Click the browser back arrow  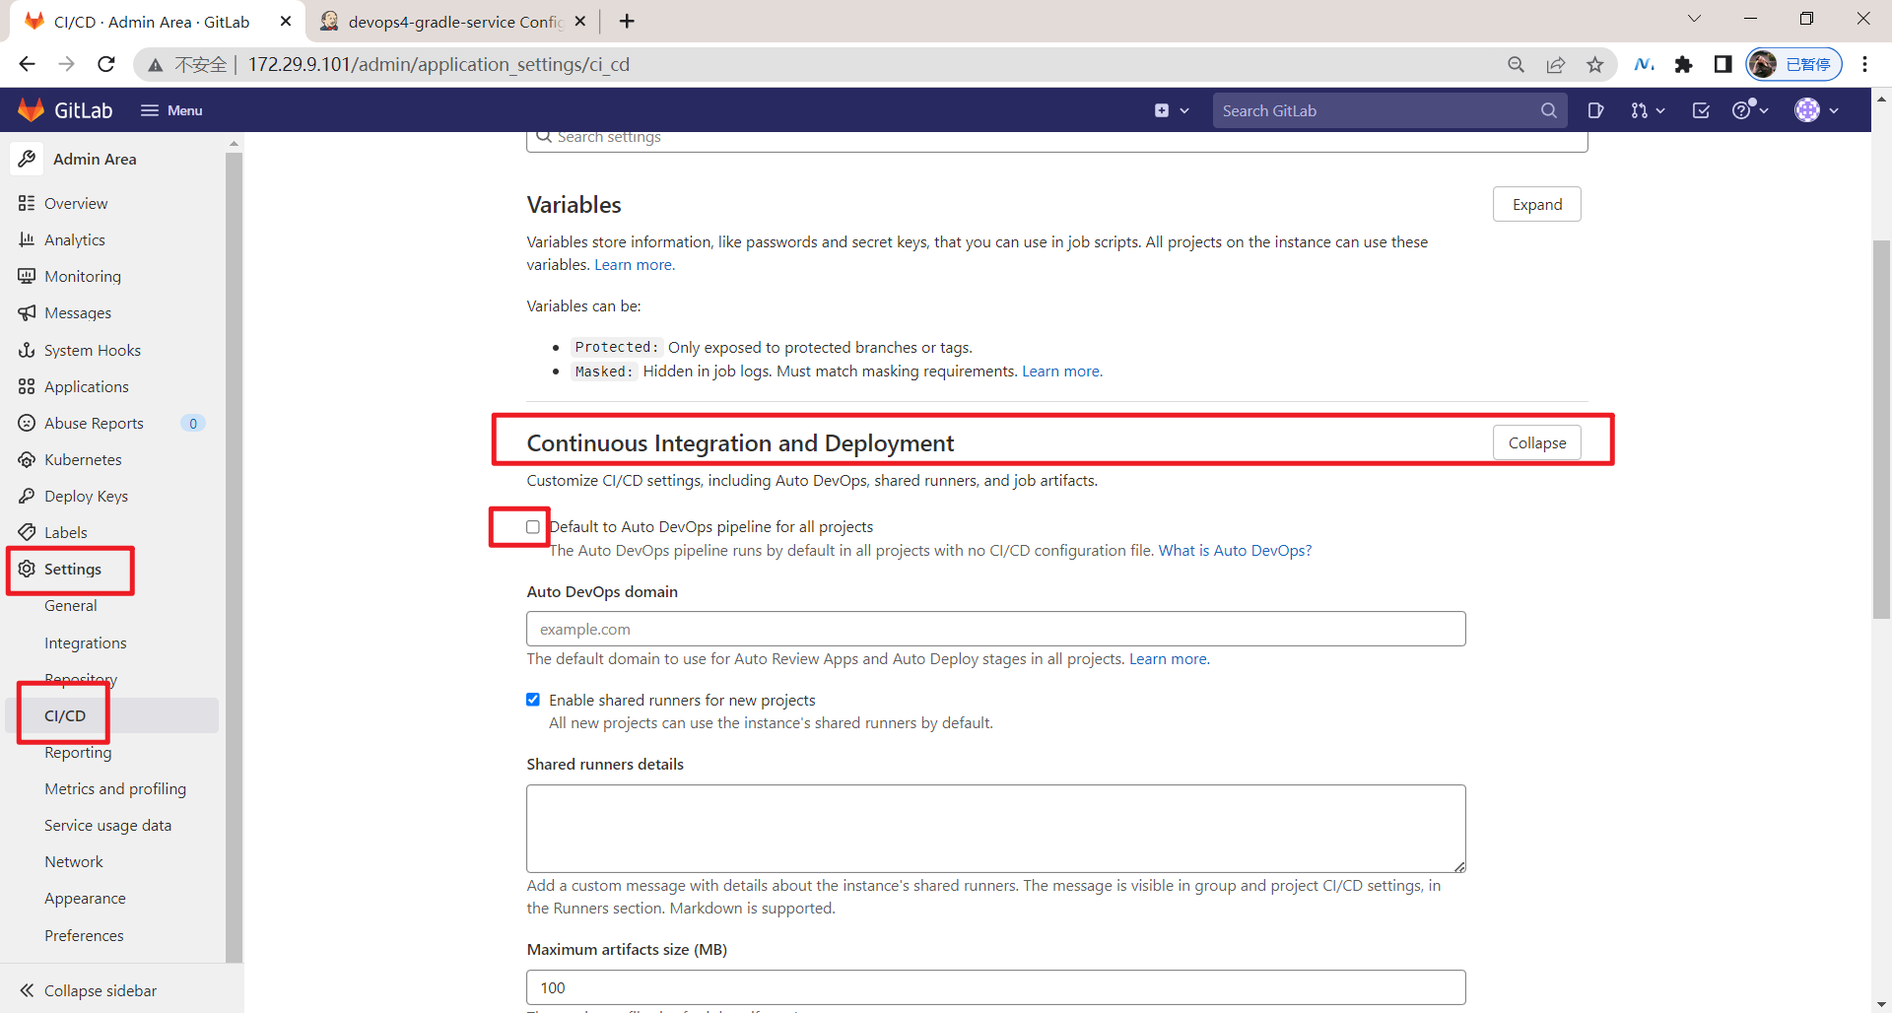[27, 64]
